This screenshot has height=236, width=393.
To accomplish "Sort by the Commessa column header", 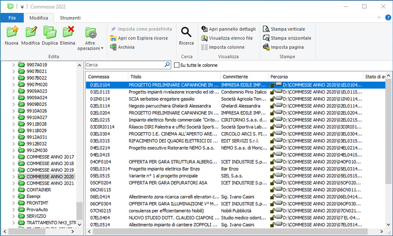I will [107, 77].
